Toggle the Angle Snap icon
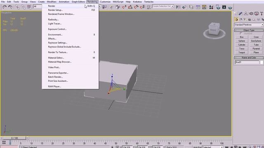 130,7
